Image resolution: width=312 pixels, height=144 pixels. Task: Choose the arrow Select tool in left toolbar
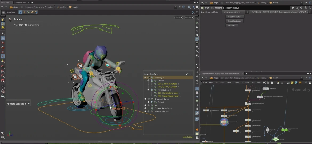pyautogui.click(x=3, y=33)
